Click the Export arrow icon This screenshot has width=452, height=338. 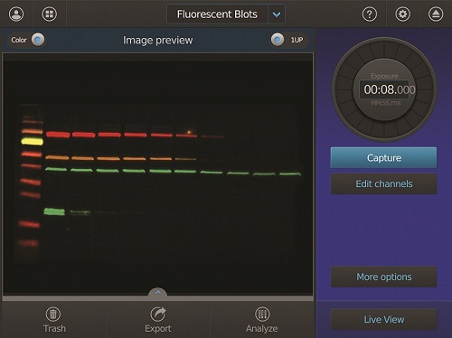pos(158,314)
